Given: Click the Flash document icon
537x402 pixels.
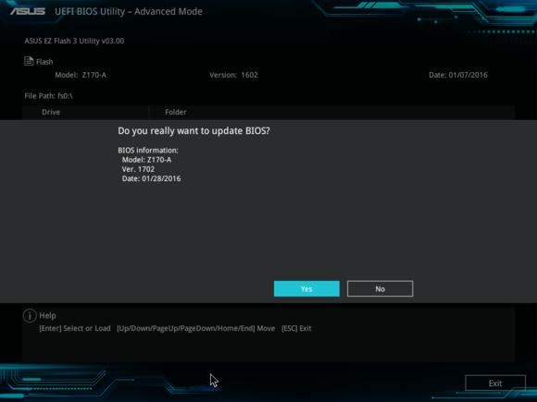Looking at the screenshot, I should 29,61.
